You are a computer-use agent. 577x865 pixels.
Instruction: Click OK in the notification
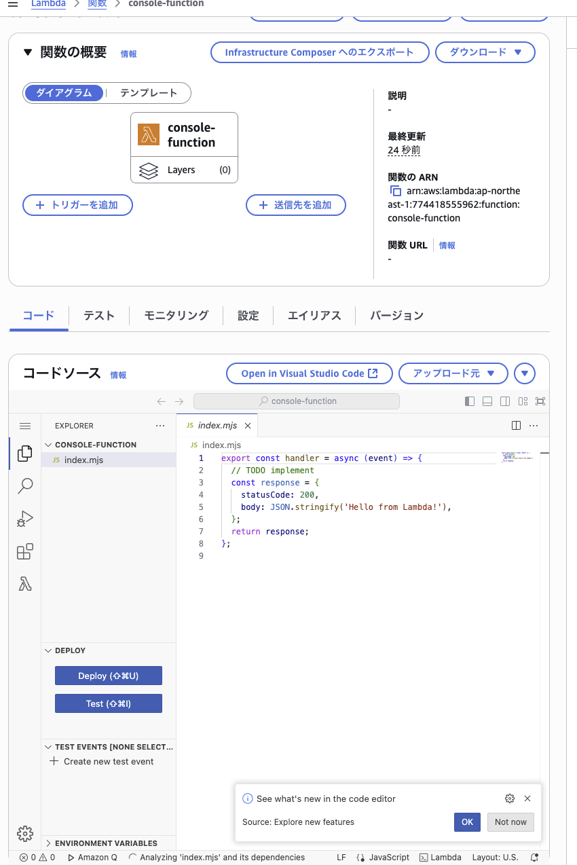click(x=467, y=822)
